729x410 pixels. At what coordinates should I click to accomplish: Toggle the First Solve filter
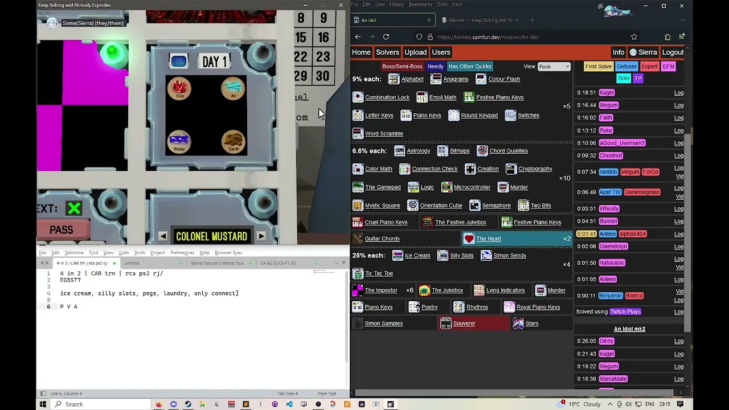(599, 67)
